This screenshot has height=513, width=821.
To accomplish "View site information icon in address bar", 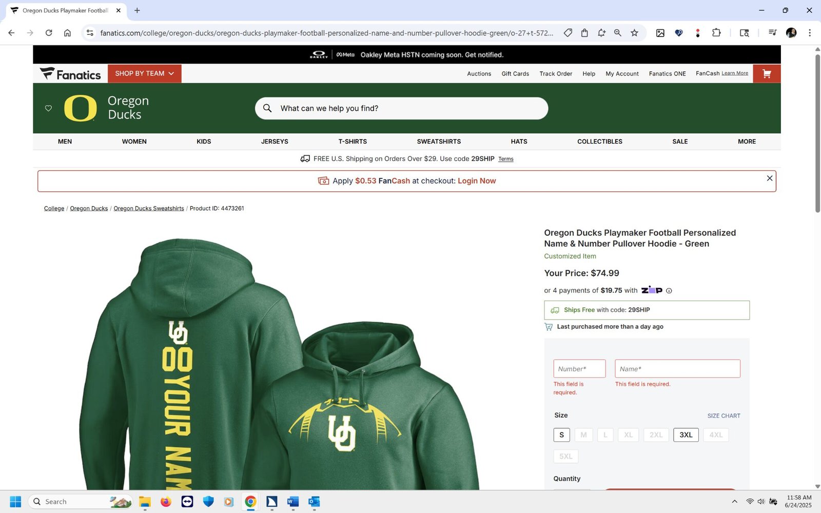I will coord(90,33).
